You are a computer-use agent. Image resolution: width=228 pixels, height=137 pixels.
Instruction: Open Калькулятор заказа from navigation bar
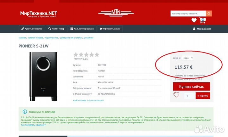82,29
